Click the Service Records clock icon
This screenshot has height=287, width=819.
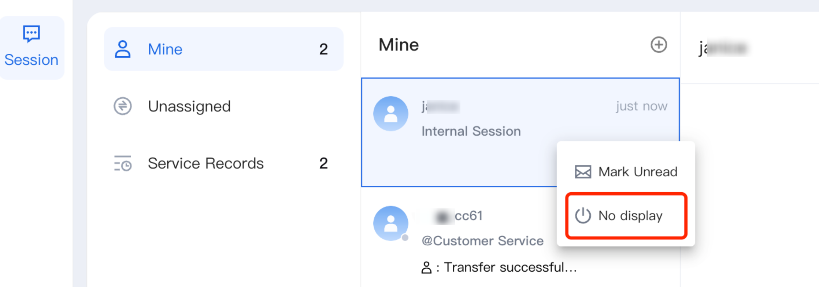tap(122, 163)
